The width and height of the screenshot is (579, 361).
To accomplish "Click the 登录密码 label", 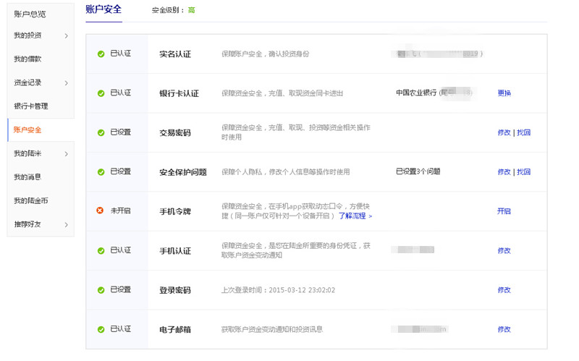I will [175, 291].
